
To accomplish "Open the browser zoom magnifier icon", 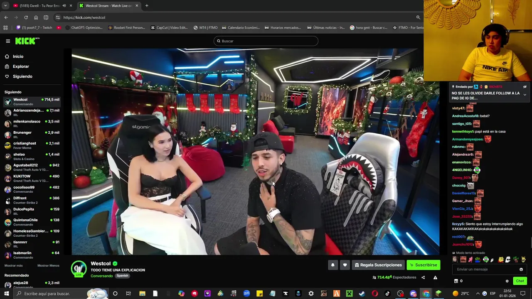I will click(418, 17).
